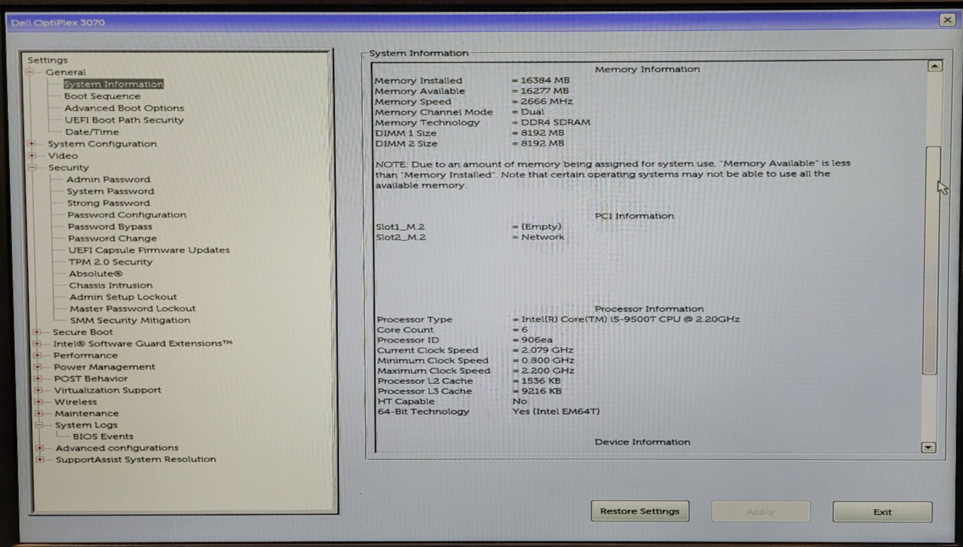Open Password Bypass settings
963x547 pixels.
(110, 227)
